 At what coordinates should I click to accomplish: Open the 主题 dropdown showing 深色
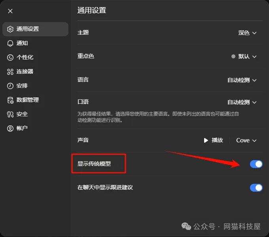(x=247, y=33)
